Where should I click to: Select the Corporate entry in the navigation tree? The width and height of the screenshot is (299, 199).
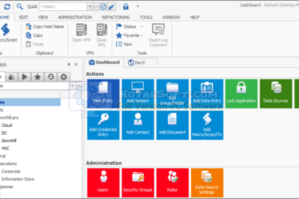[x=11, y=171]
